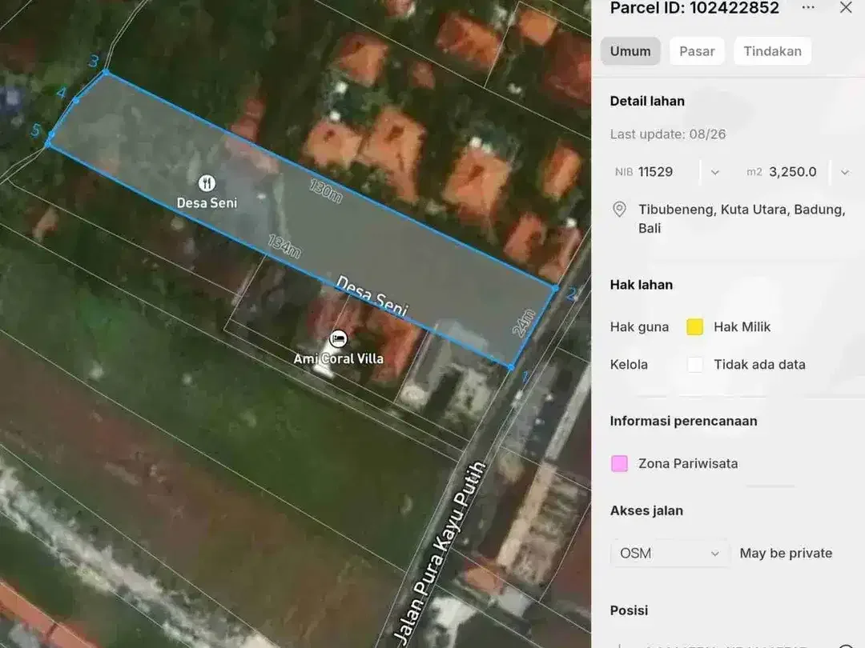Viewport: 865px width, 648px height.
Task: Select the Umum tab
Action: tap(630, 51)
